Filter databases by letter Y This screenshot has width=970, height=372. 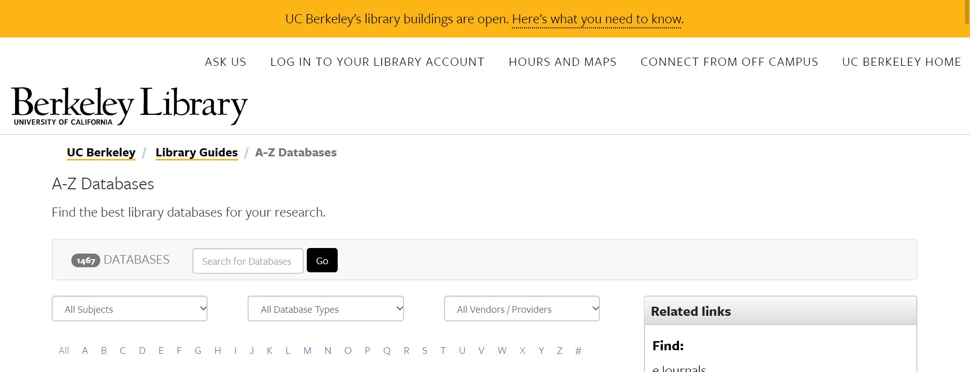pos(541,350)
